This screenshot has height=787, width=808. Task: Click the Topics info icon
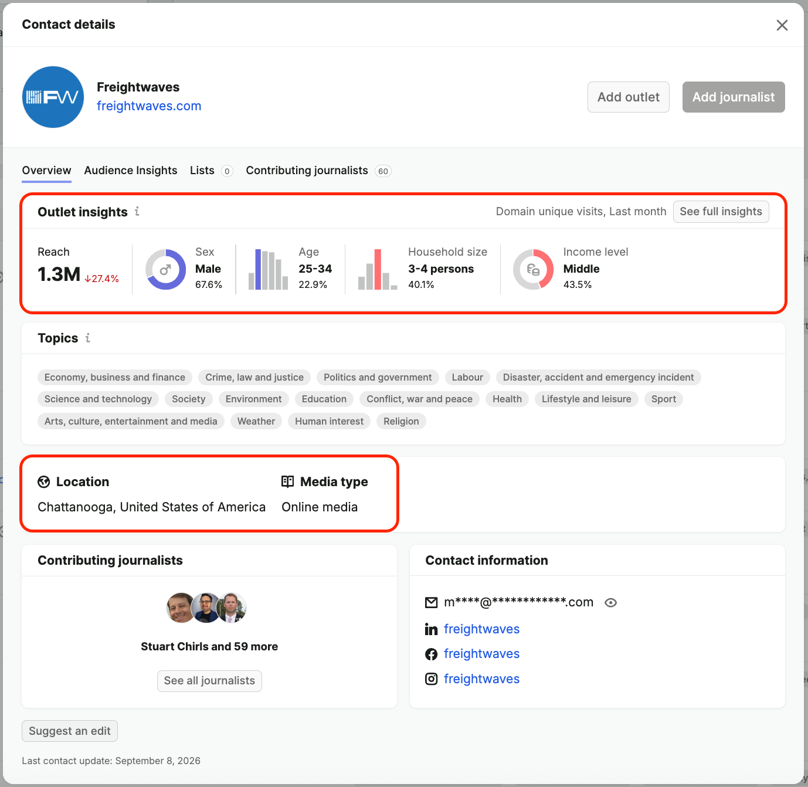pos(88,338)
